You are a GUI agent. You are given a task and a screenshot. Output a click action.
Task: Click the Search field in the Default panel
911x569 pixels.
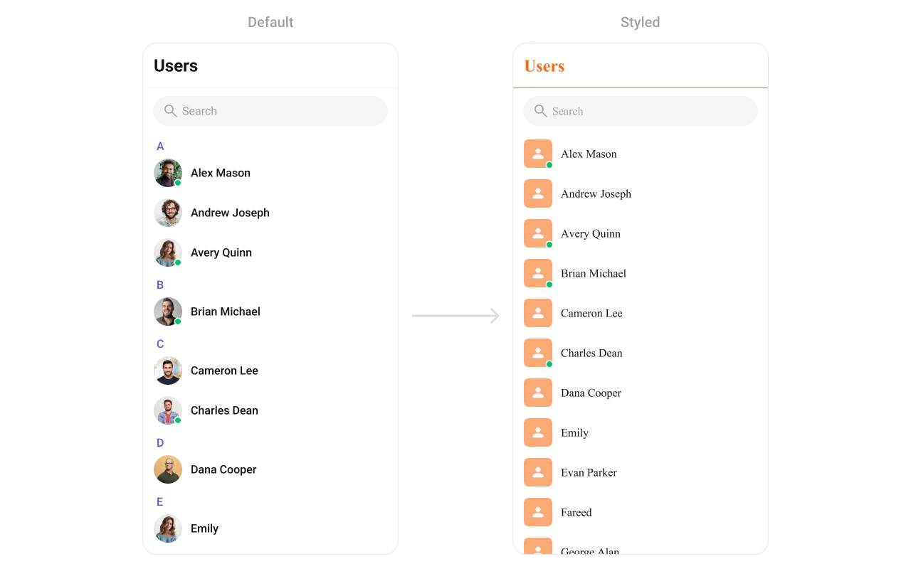point(270,111)
